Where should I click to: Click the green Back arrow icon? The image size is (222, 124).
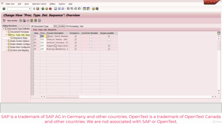[43, 9]
